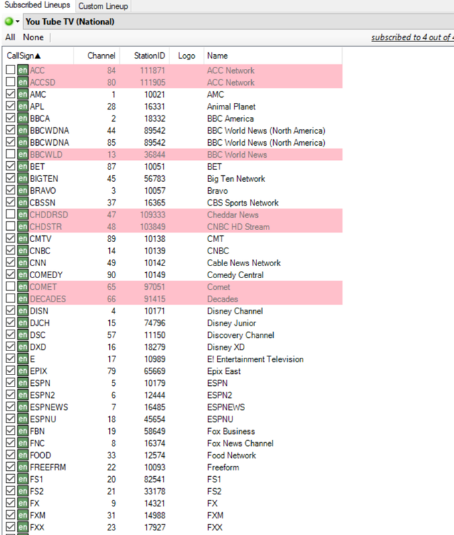Select the 'Big Ten Network' name cell
Viewport: 454px width, 535px height.
point(236,179)
